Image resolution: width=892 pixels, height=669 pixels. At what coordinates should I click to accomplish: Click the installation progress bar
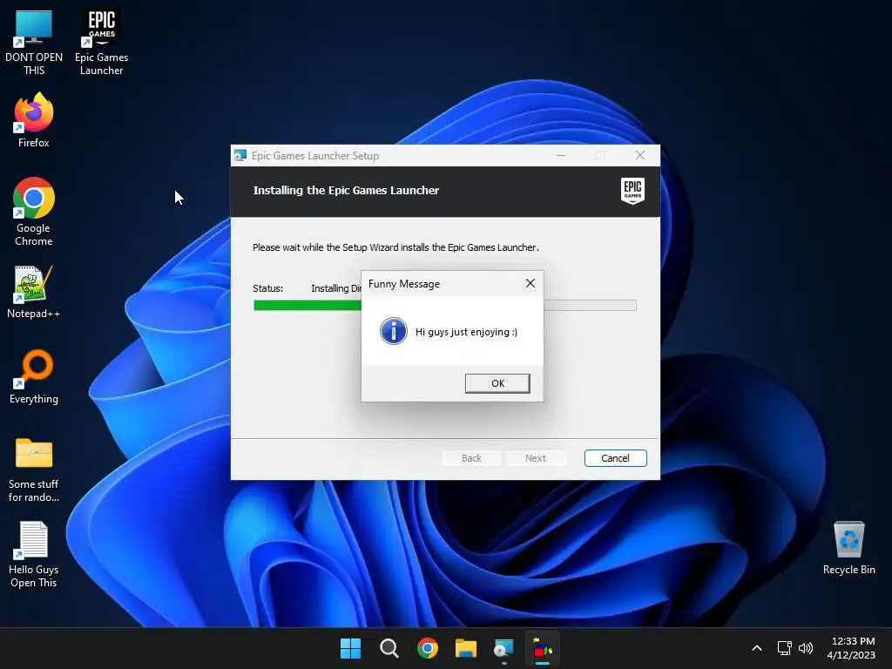pos(445,306)
